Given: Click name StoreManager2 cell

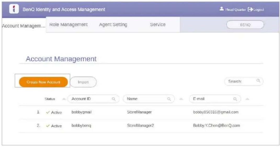Looking at the screenshot, I should click(x=140, y=125).
